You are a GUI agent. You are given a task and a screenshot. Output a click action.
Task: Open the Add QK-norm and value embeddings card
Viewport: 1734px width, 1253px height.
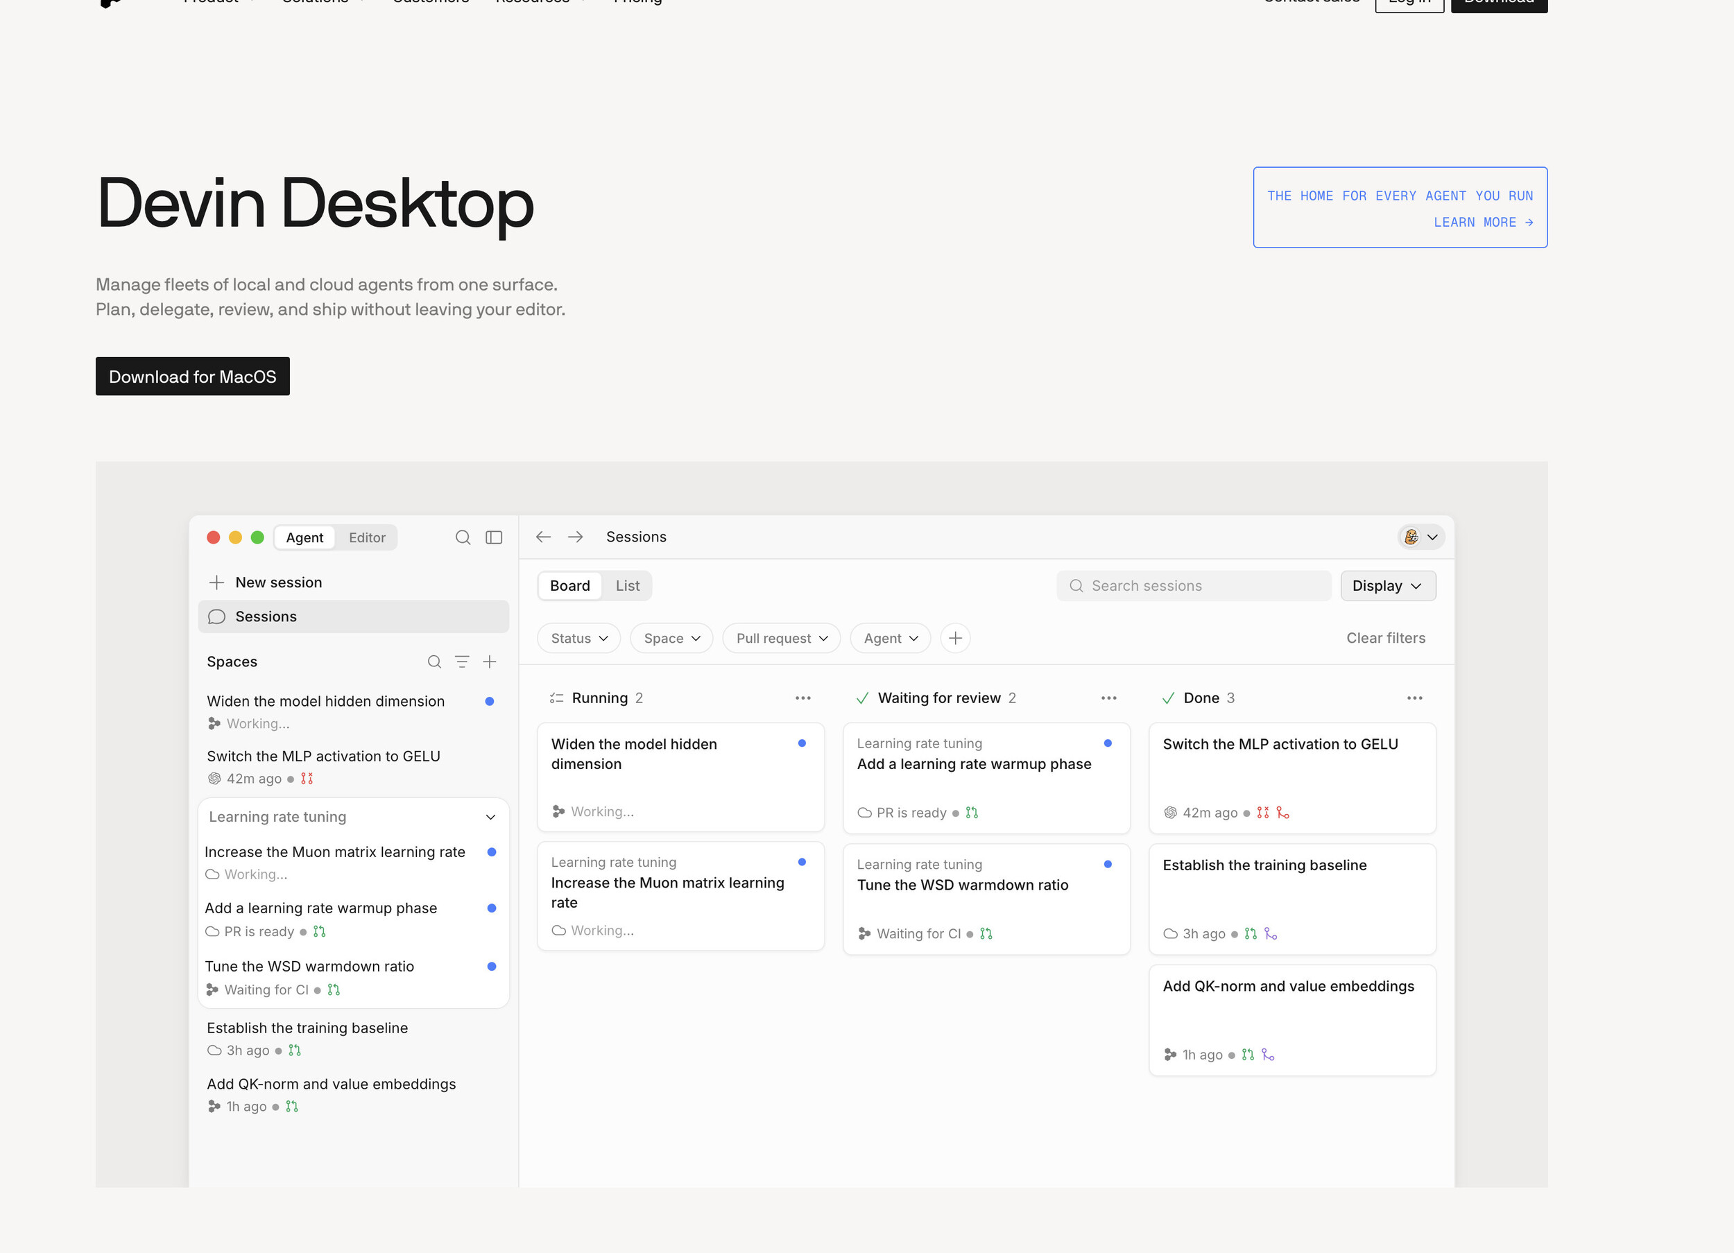tap(1292, 1021)
